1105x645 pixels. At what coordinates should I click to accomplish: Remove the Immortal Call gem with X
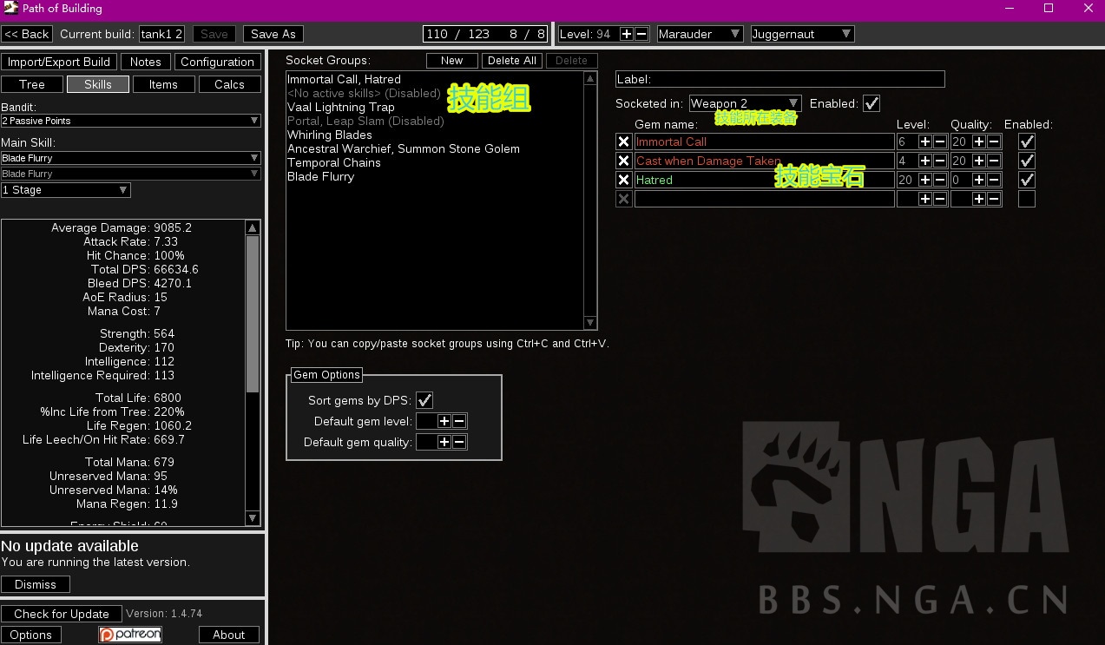click(623, 142)
